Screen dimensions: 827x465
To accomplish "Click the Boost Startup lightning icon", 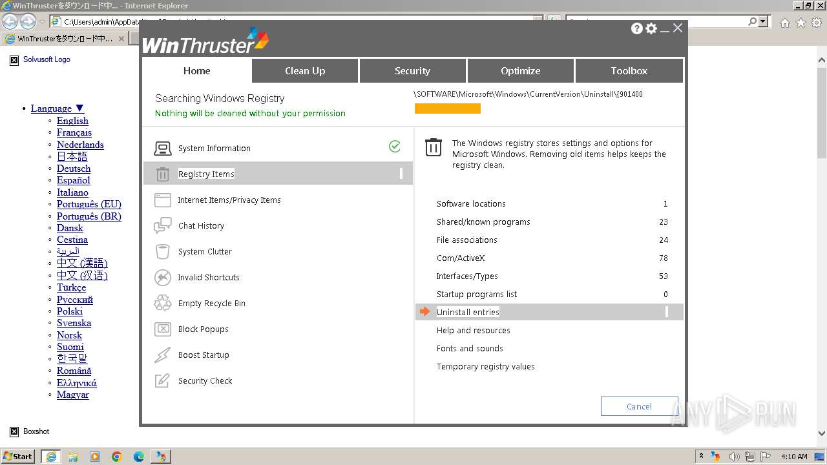I will [x=163, y=355].
